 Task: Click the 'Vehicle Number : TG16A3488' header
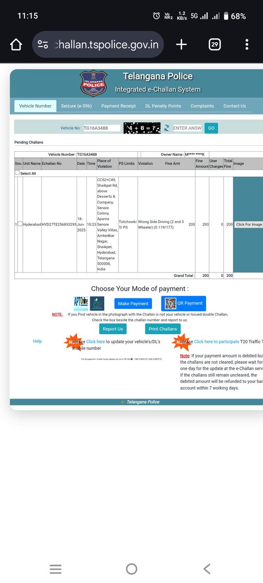73,154
